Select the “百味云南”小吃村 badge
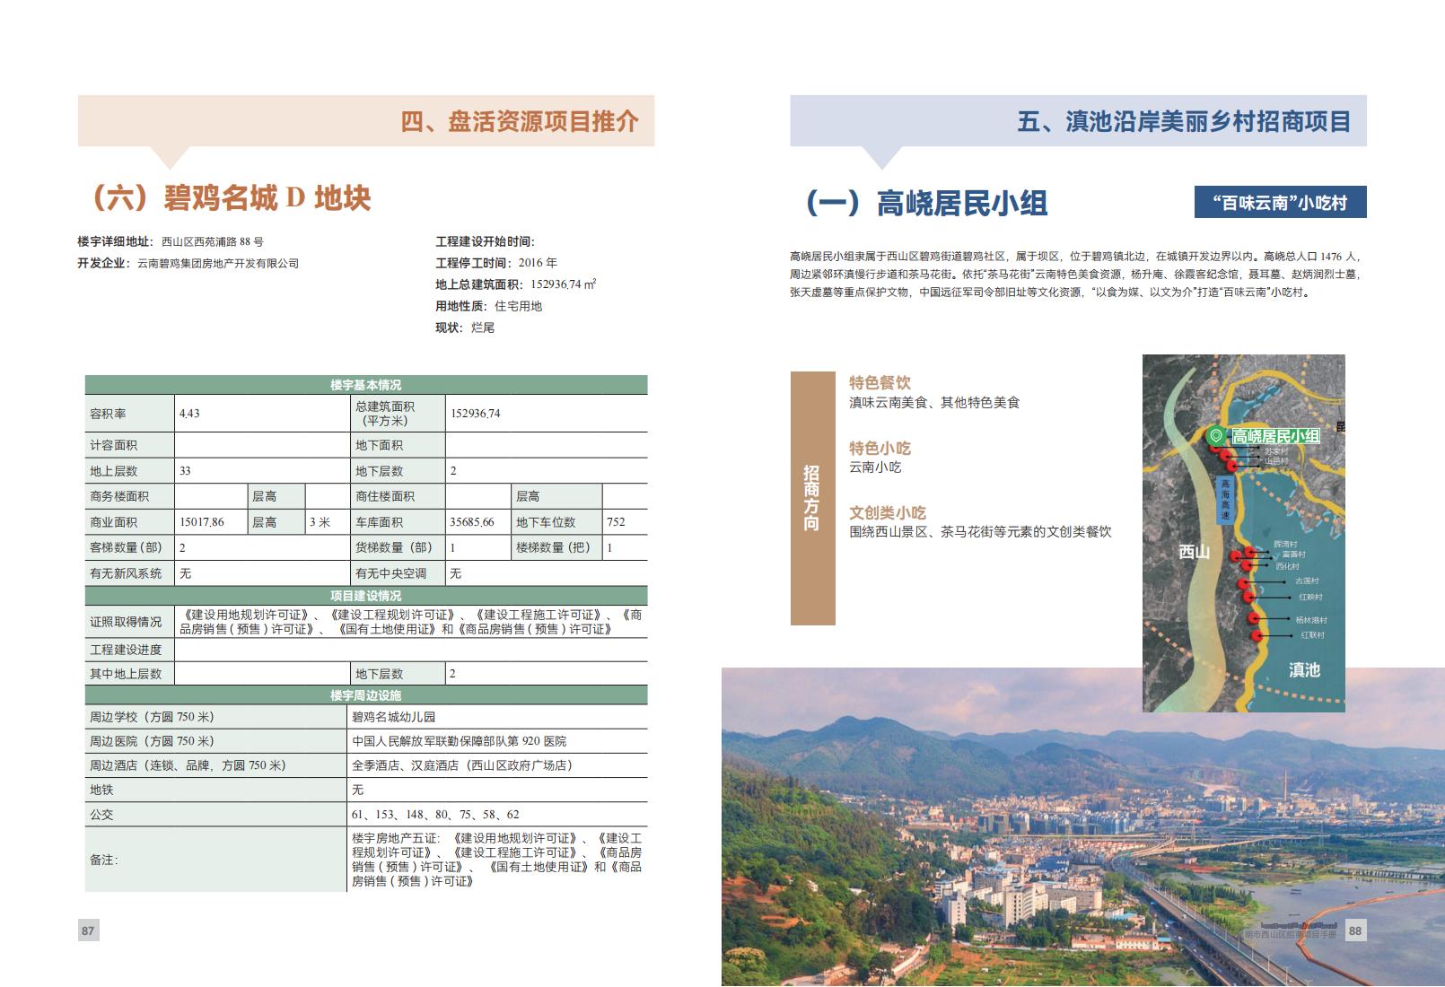This screenshot has height=987, width=1445. pos(1280,203)
